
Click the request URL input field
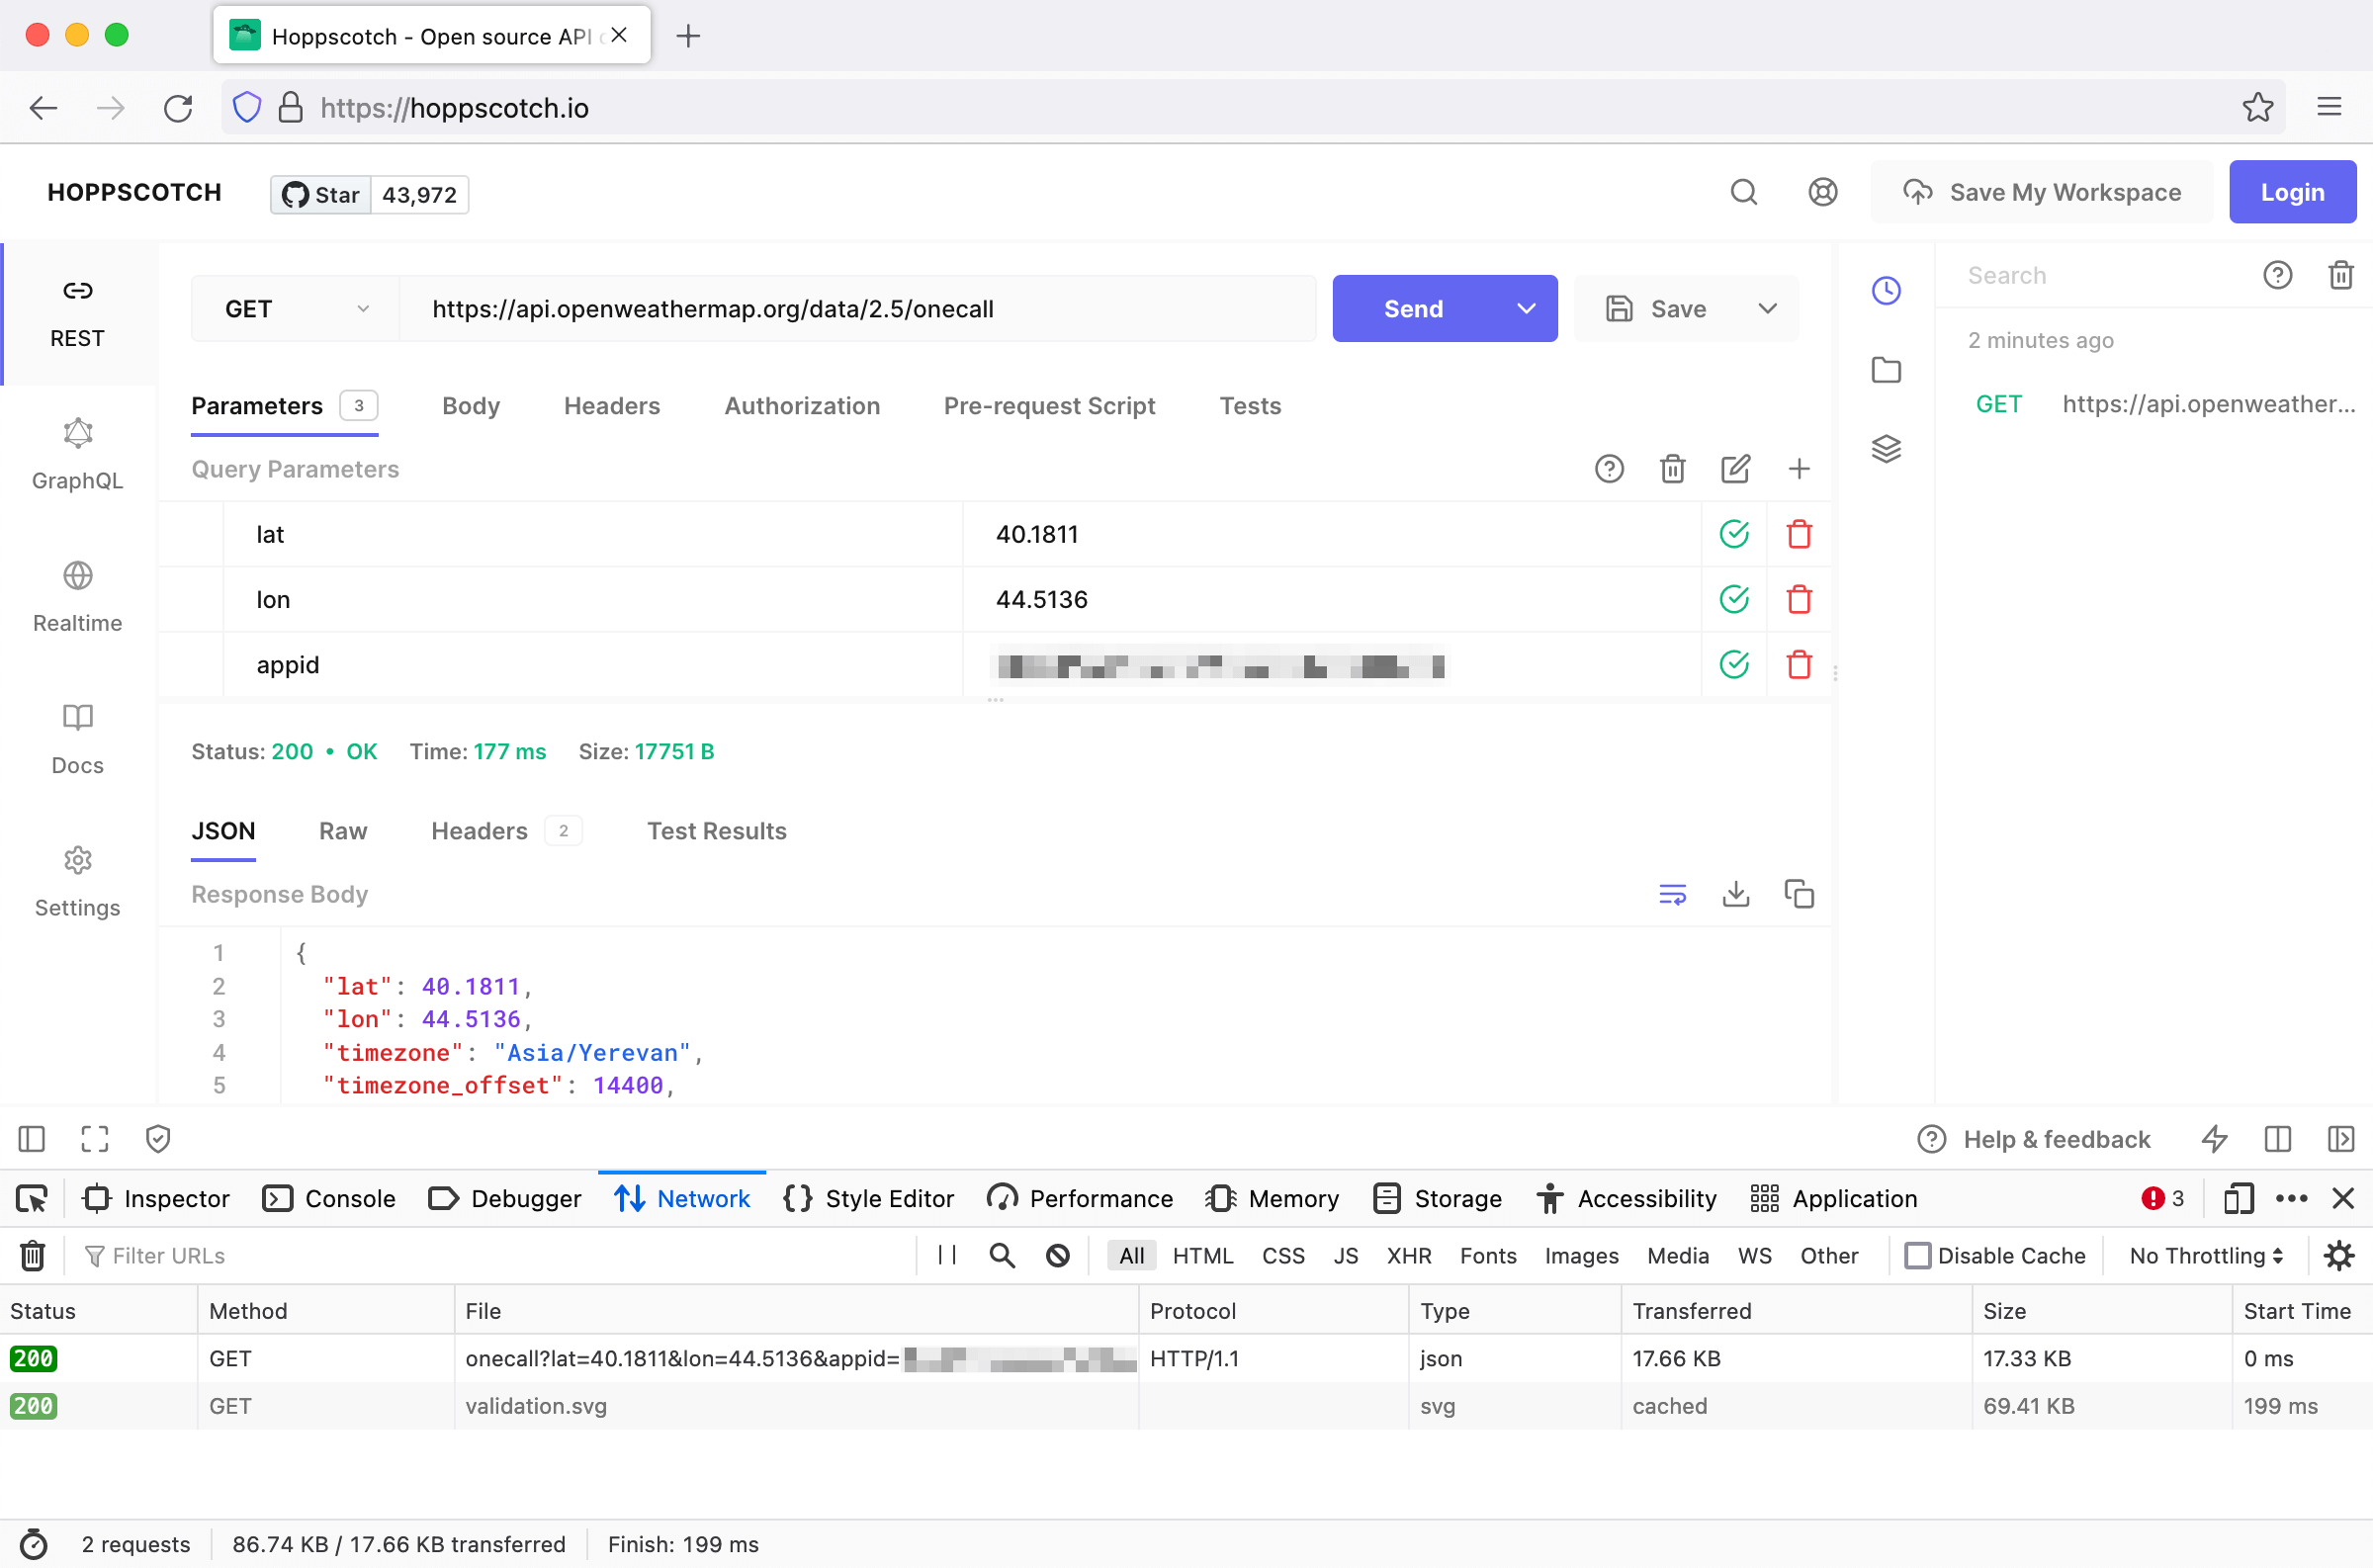(857, 309)
